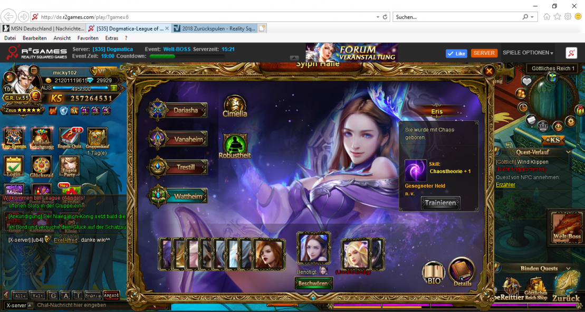This screenshot has height=312, width=585.
Task: Open the BIO book icon
Action: point(433,272)
